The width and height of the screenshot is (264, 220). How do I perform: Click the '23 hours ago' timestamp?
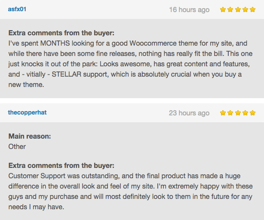(x=189, y=113)
